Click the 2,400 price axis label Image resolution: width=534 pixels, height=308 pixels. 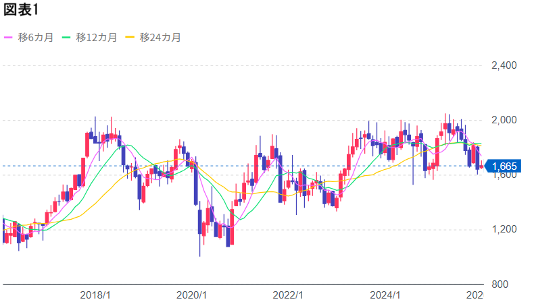[x=504, y=65]
